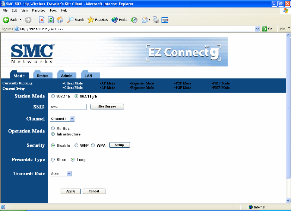
Task: Click the Site Survey button
Action: (107, 106)
